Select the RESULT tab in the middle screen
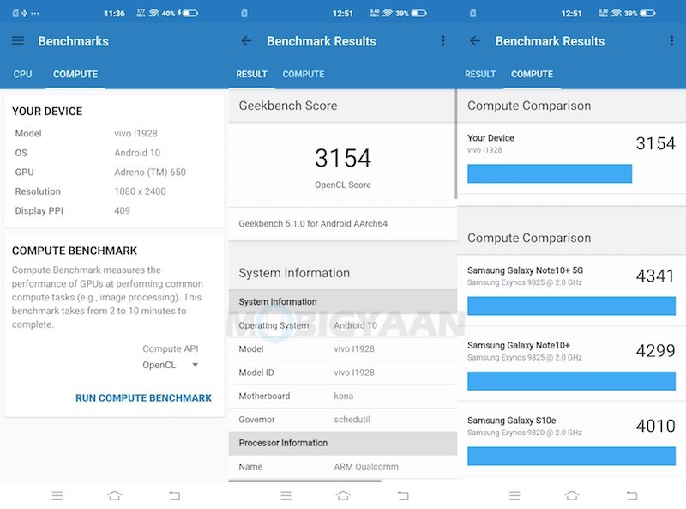 tap(251, 74)
